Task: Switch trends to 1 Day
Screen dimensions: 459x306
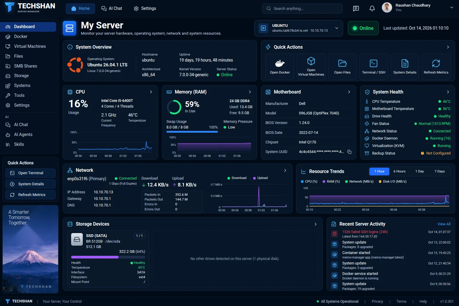Action: (x=419, y=171)
